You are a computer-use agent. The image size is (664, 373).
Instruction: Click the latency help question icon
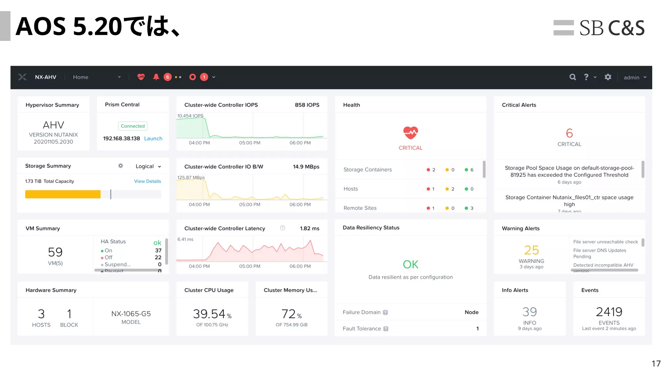tap(283, 228)
